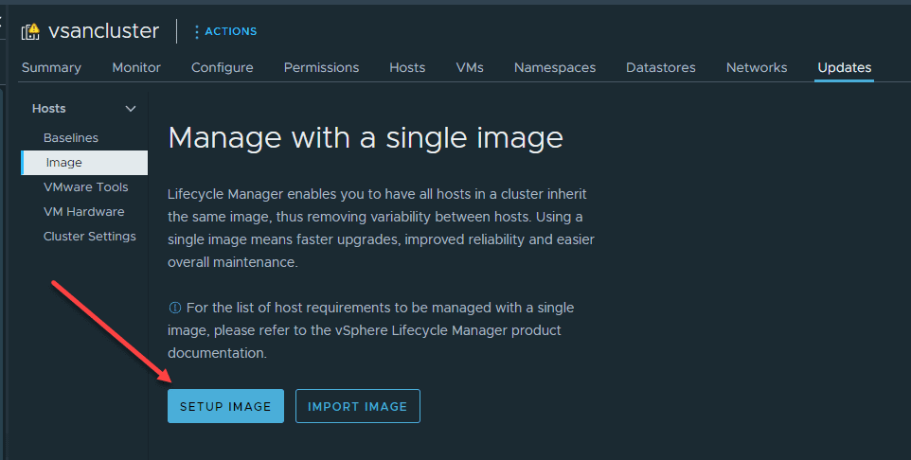Go to the Networks tab
The width and height of the screenshot is (911, 460).
(x=757, y=67)
